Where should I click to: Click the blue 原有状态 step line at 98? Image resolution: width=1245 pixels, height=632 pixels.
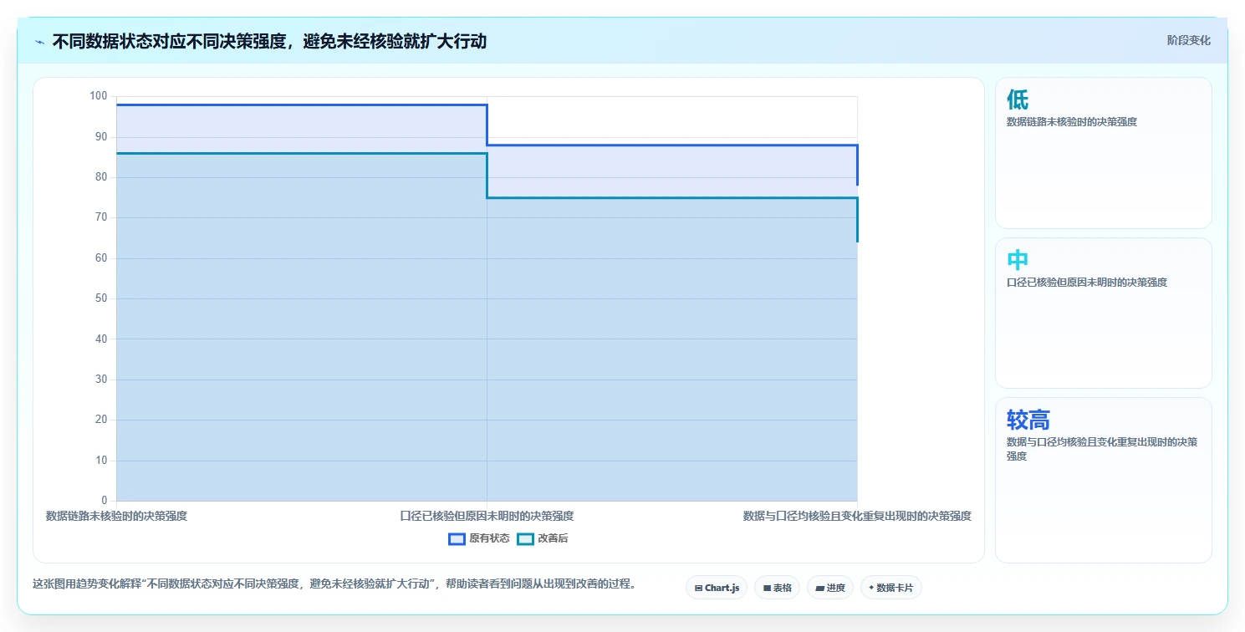pos(301,104)
